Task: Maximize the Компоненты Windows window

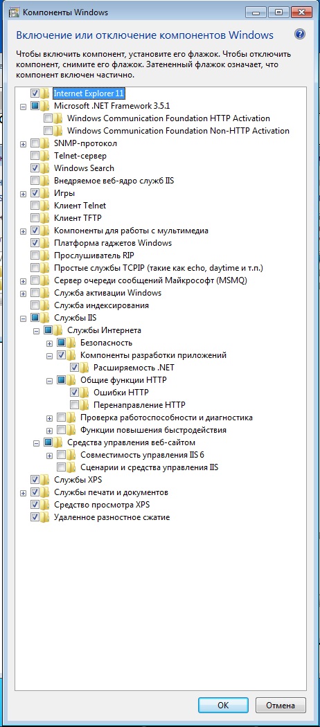Action: tap(278, 12)
